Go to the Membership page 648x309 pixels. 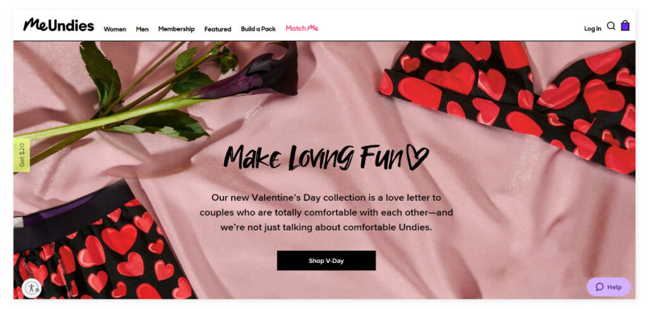(177, 29)
